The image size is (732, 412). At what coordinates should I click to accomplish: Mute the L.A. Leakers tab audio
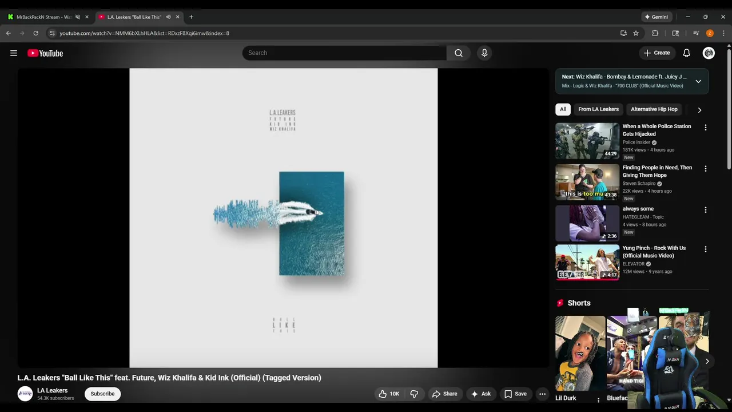(x=168, y=17)
